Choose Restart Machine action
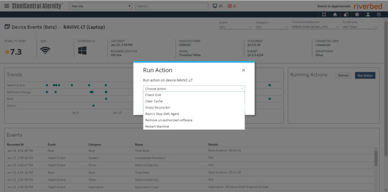 194,126
